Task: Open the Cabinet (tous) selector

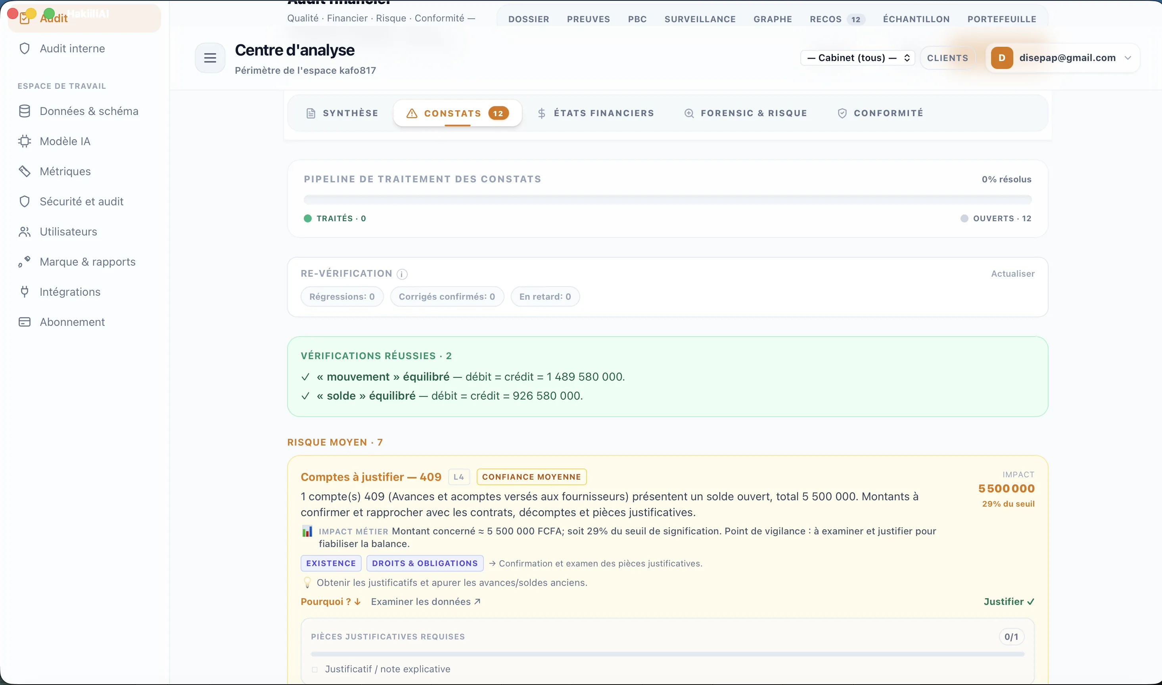Action: point(857,58)
